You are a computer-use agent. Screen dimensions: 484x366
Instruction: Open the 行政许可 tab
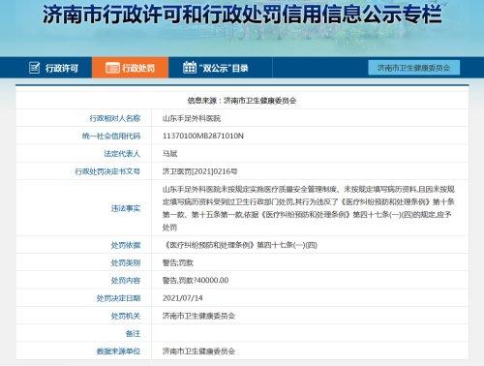[x=53, y=68]
